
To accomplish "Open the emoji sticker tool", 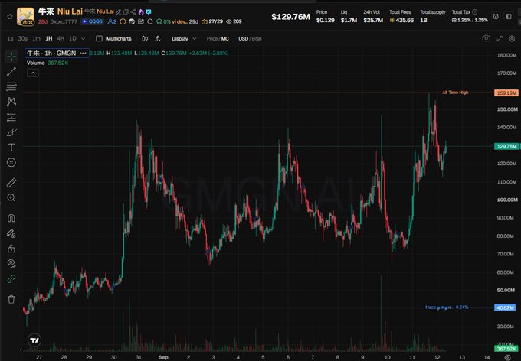I will coord(11,162).
